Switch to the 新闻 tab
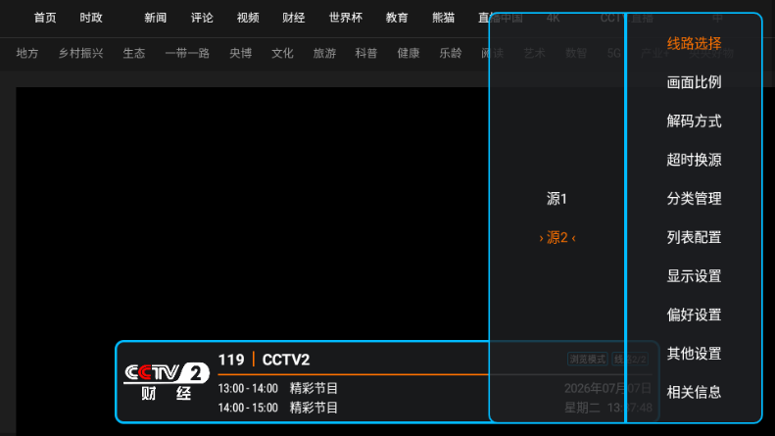775x436 pixels. 155,18
